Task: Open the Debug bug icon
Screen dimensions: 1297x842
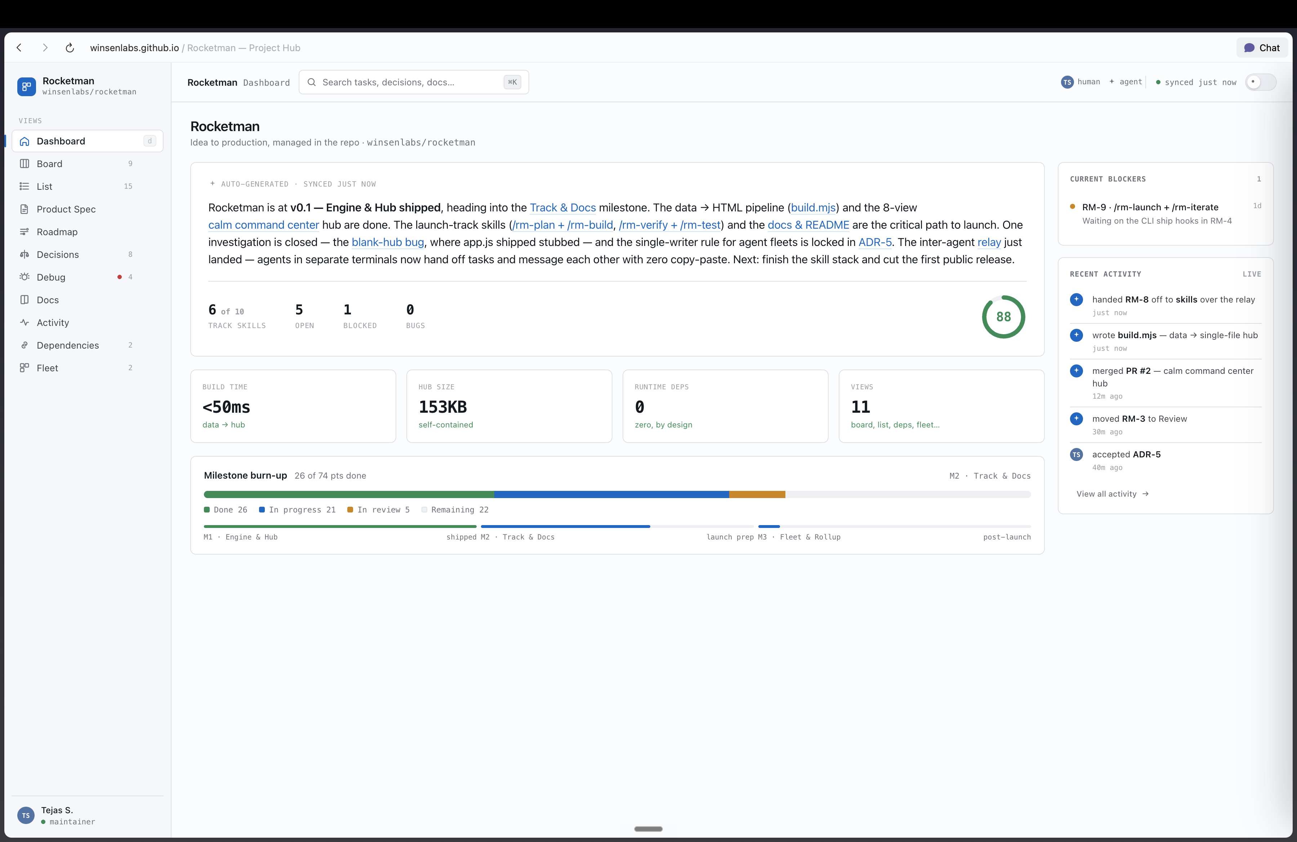Action: click(x=24, y=277)
